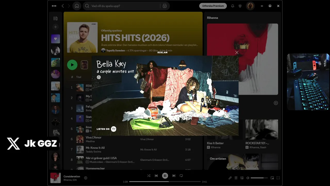Open the Browse icon in search bar
Viewport: 330px width, 186px height.
[165, 6]
